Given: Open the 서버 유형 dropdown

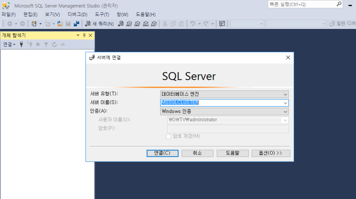Looking at the screenshot, I should [x=224, y=94].
